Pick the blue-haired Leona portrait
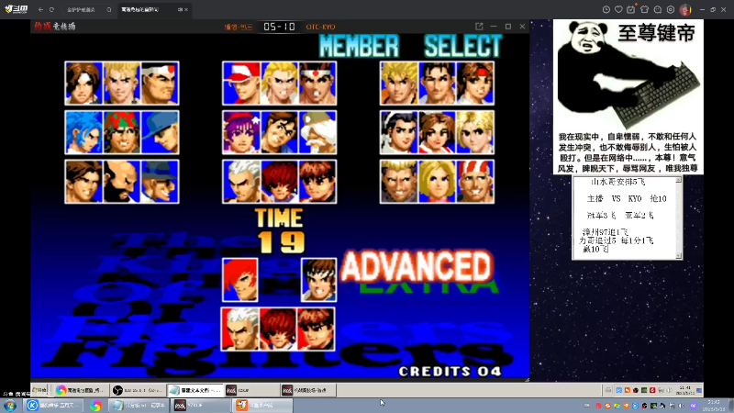Screen dimensions: 734x413 click(83, 132)
